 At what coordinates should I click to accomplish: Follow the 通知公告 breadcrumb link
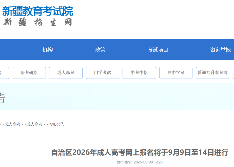pyautogui.click(x=56, y=124)
